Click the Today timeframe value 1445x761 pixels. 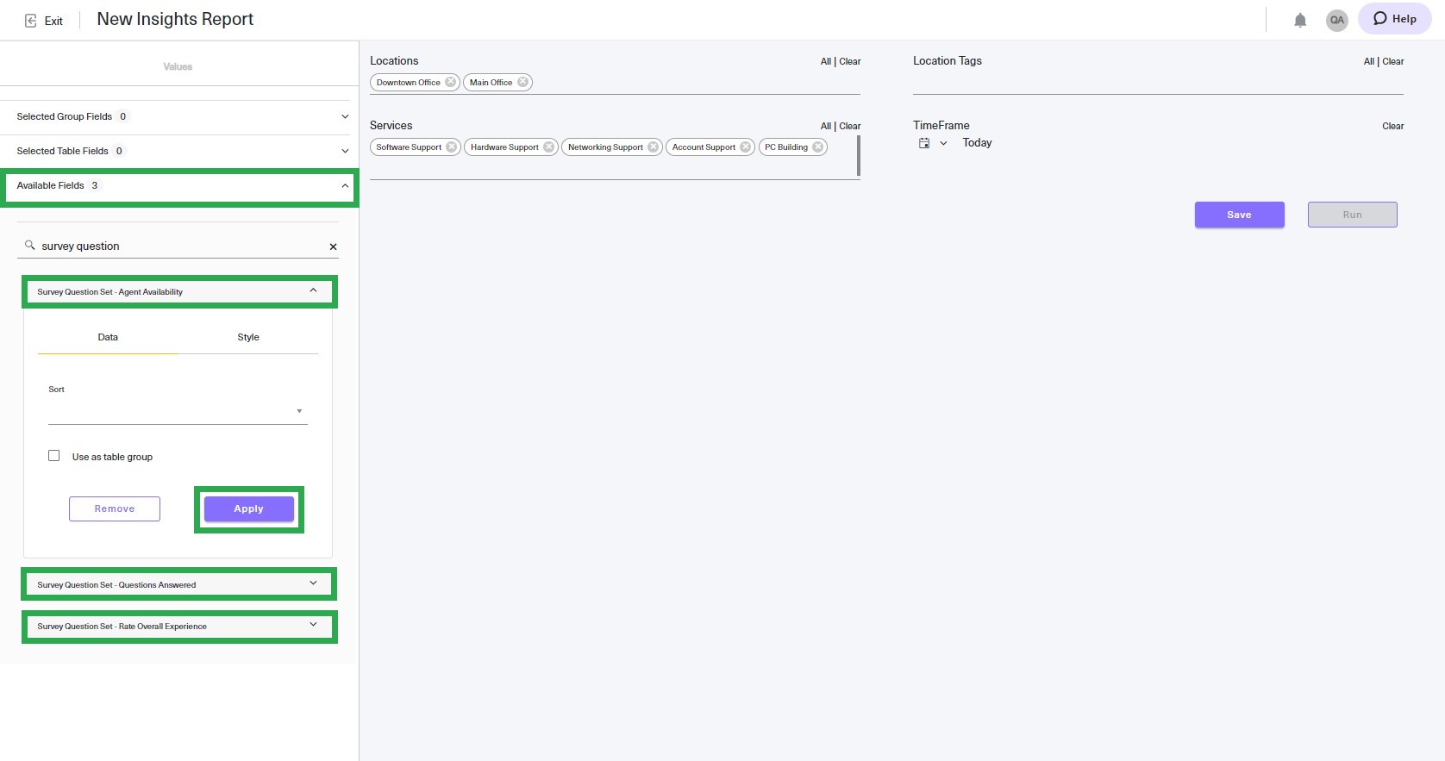click(x=977, y=143)
